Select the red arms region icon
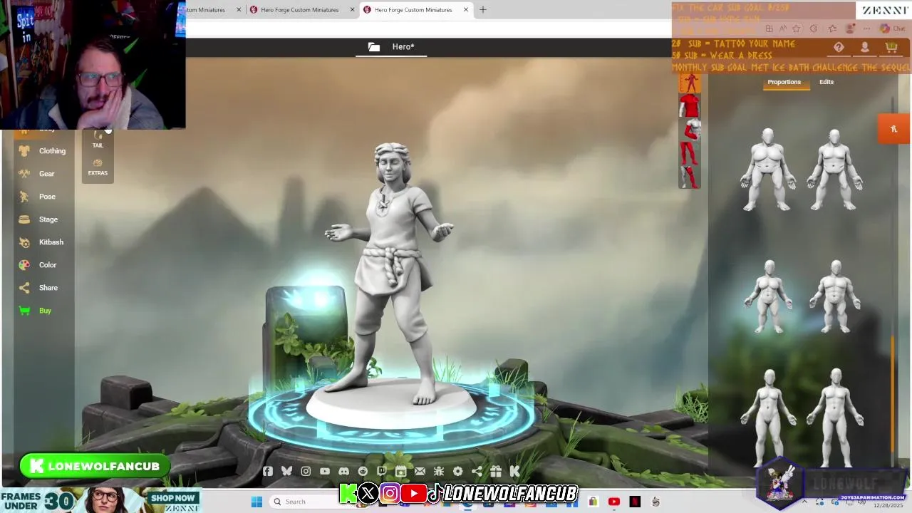Screen dimensions: 912x513 [691, 130]
